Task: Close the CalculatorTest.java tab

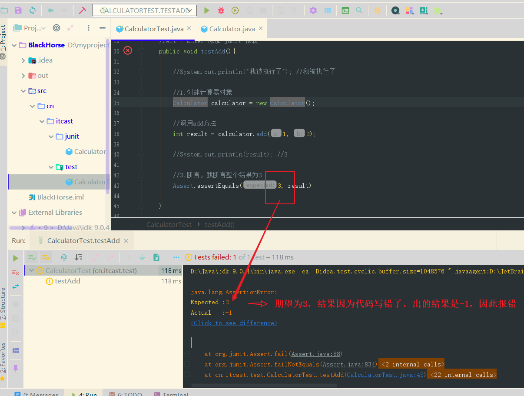Action: coord(189,29)
